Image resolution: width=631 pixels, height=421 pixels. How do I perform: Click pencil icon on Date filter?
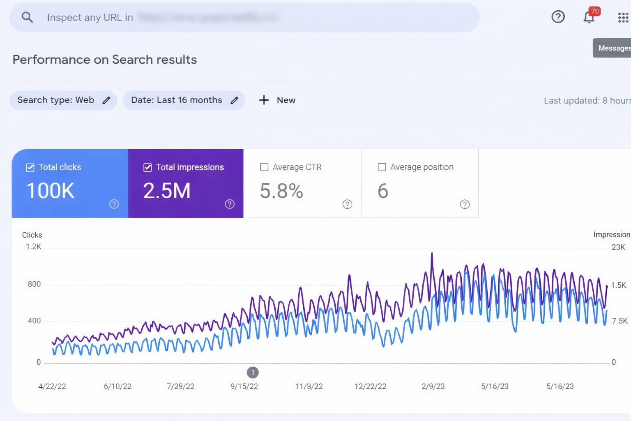pos(234,100)
